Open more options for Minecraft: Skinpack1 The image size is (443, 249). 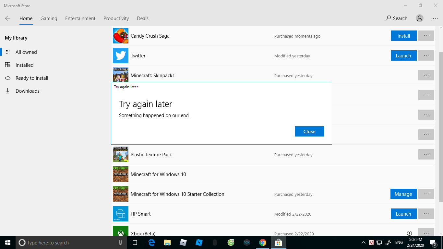(426, 76)
